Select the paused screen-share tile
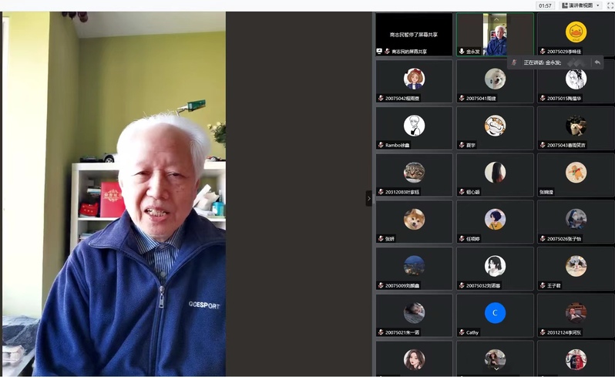The width and height of the screenshot is (615, 377). click(414, 34)
